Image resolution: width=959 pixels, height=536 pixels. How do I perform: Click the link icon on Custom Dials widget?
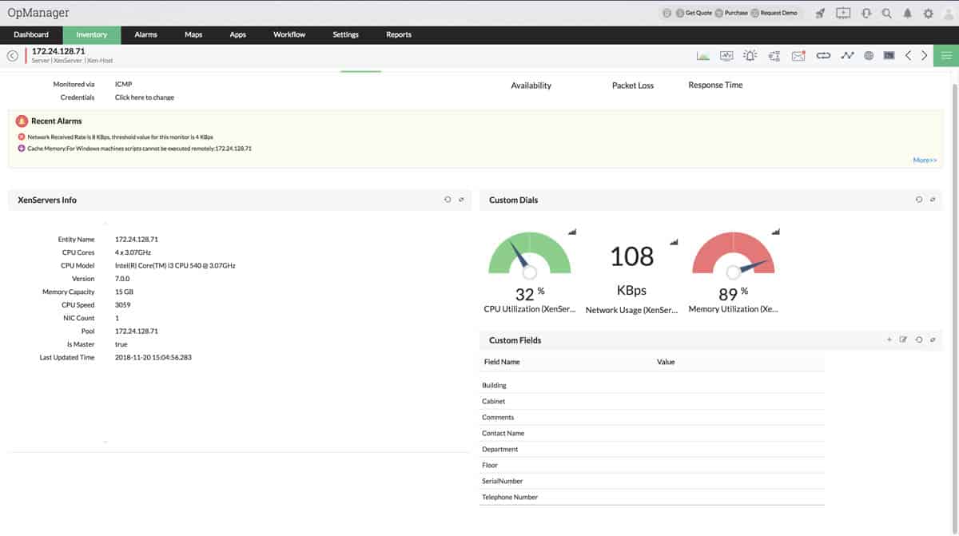point(933,199)
